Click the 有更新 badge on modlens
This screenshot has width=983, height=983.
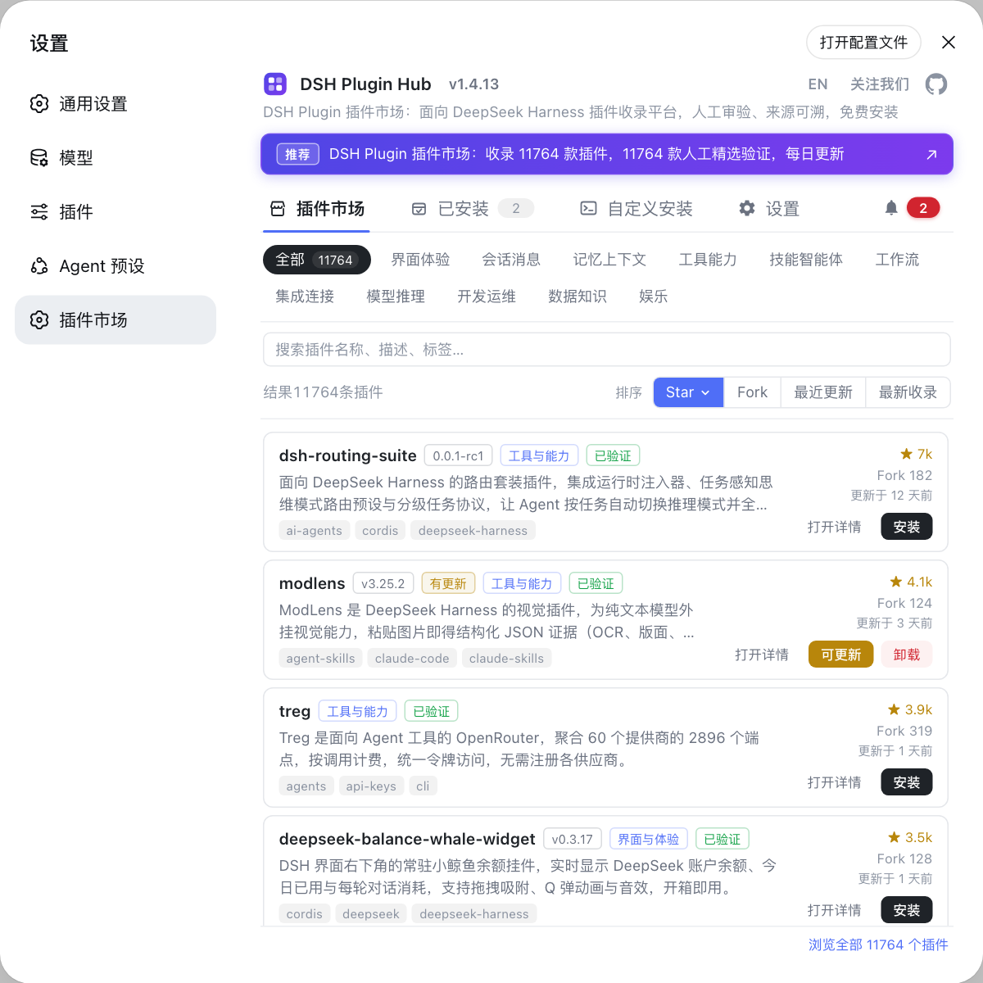[x=448, y=583]
